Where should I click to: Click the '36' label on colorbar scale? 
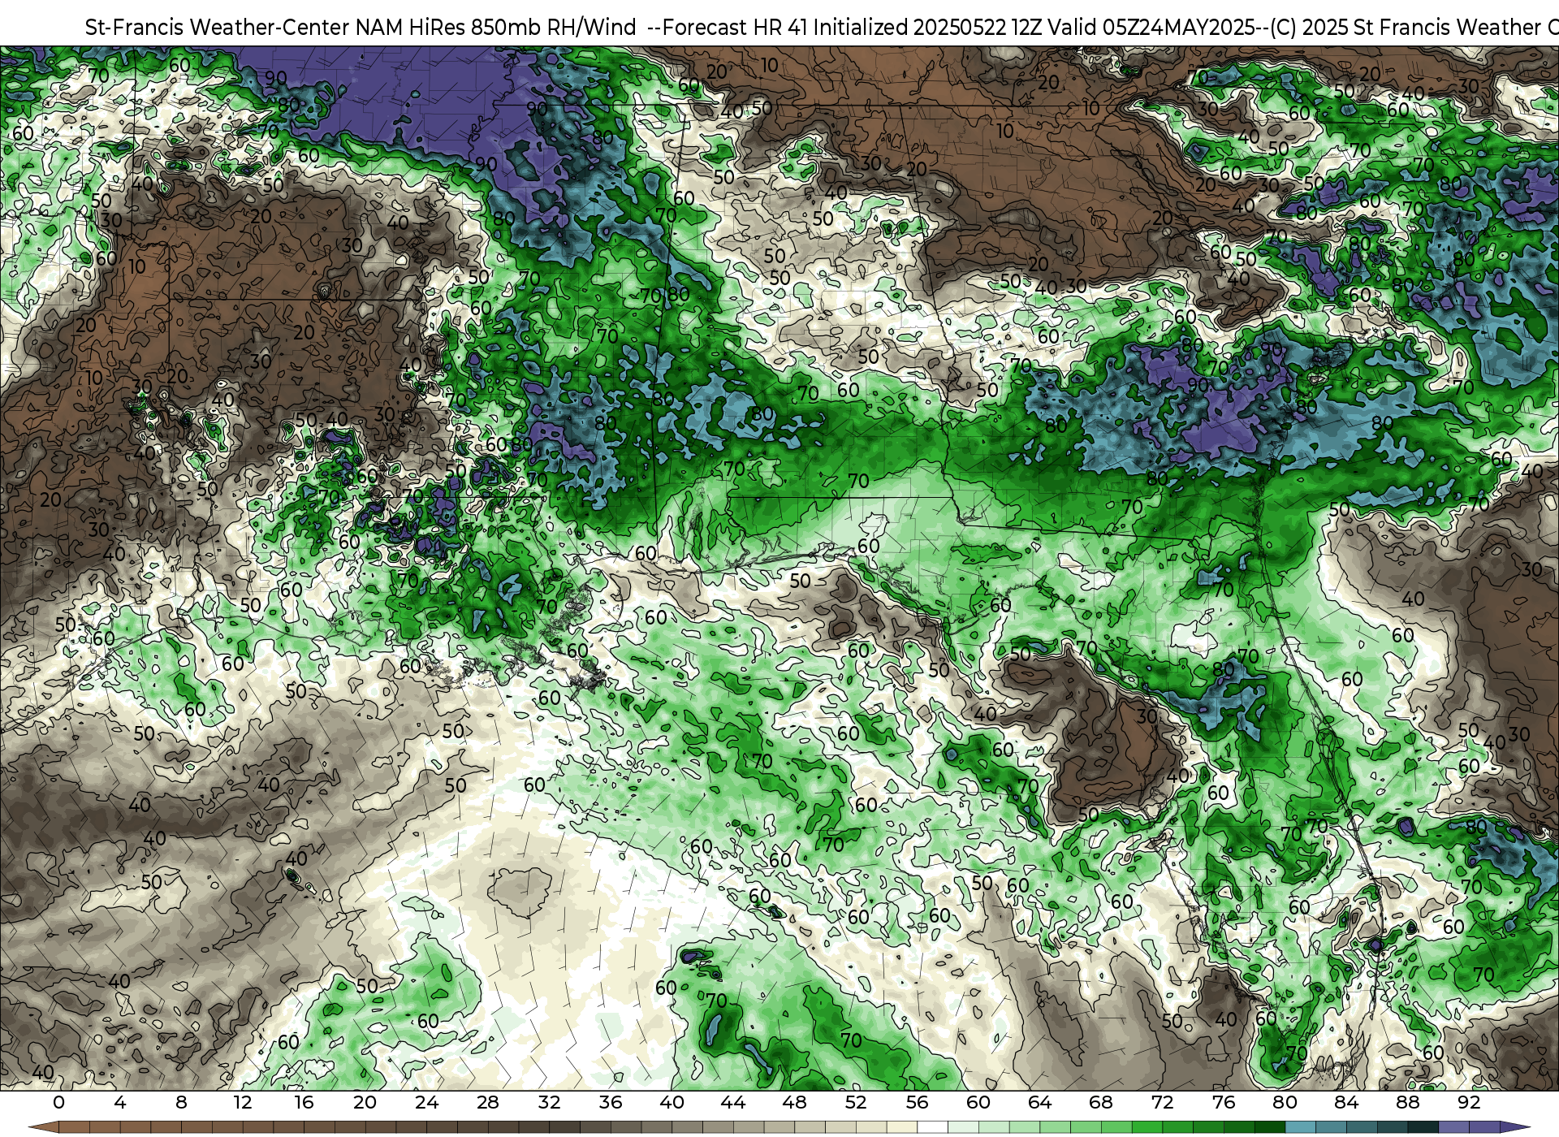coord(611,1102)
